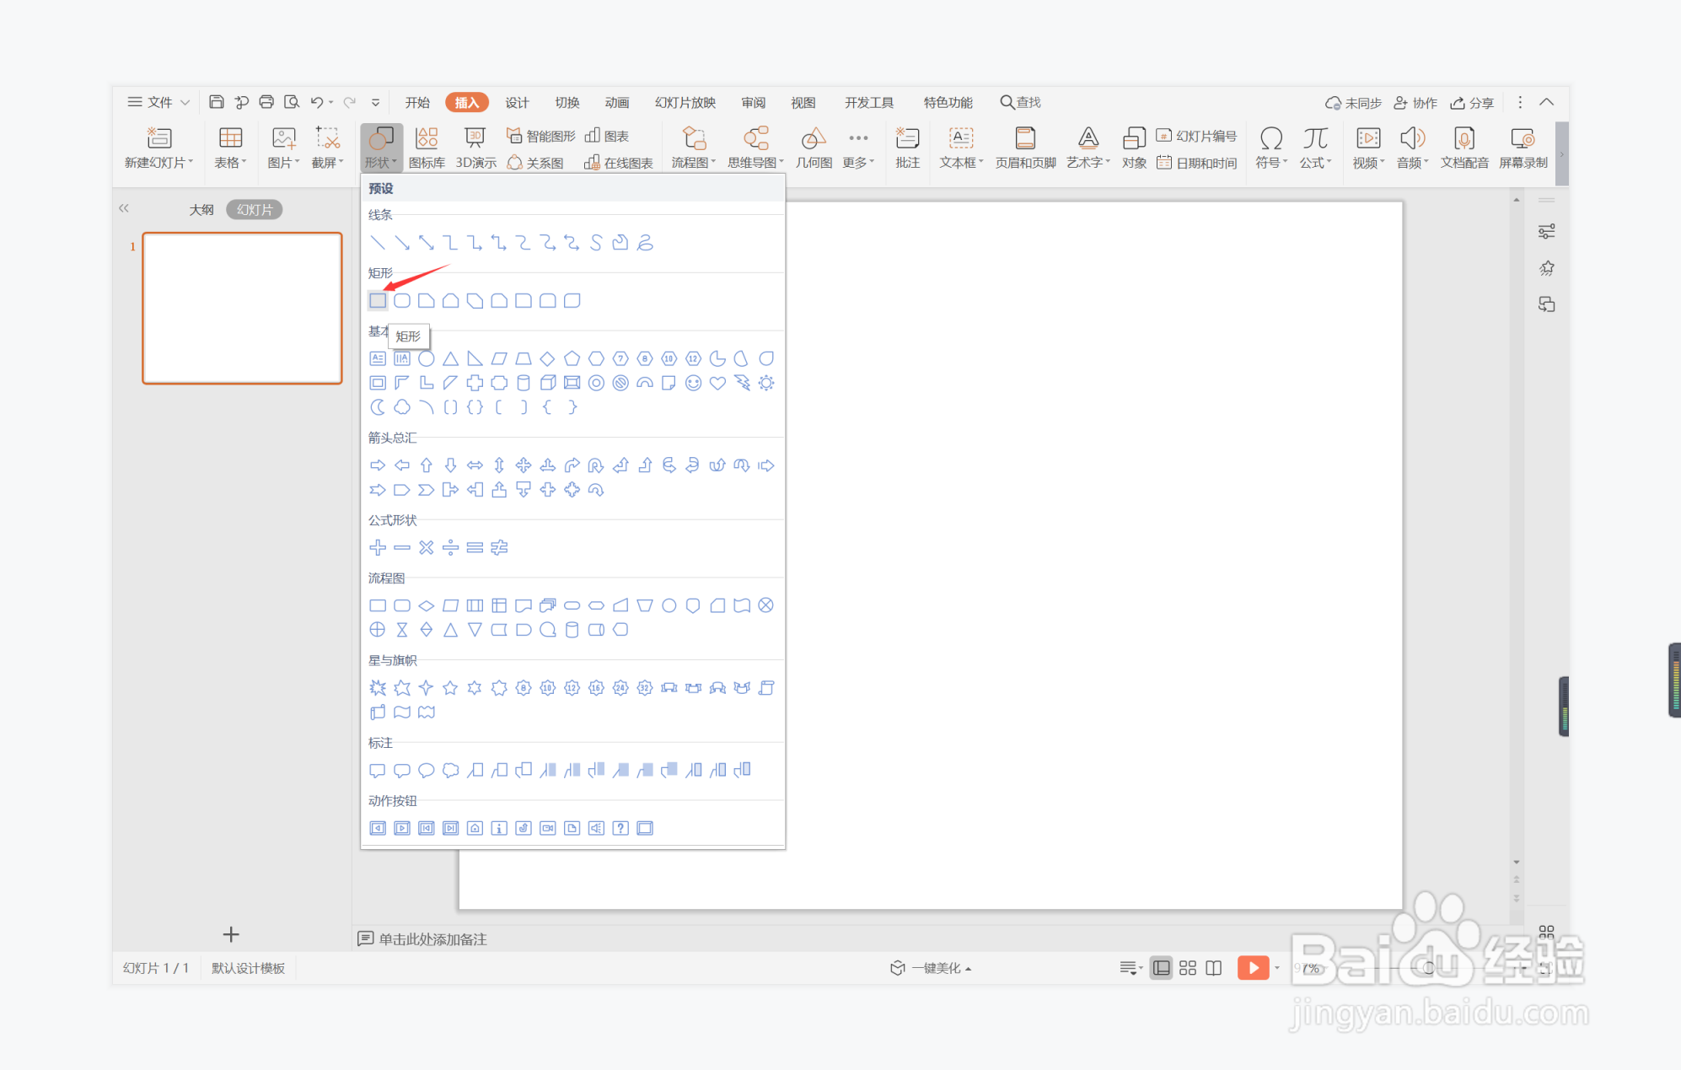Select the help action button shape
The width and height of the screenshot is (1681, 1070).
click(620, 828)
